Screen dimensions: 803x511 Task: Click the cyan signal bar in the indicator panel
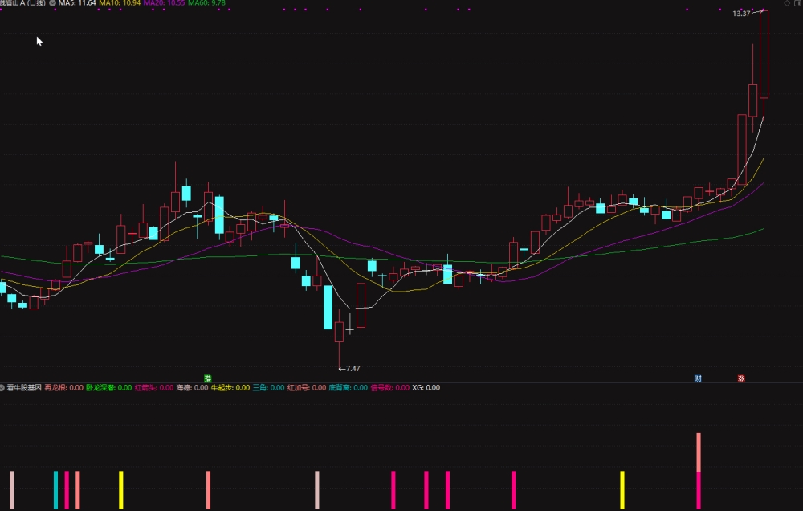(56, 490)
